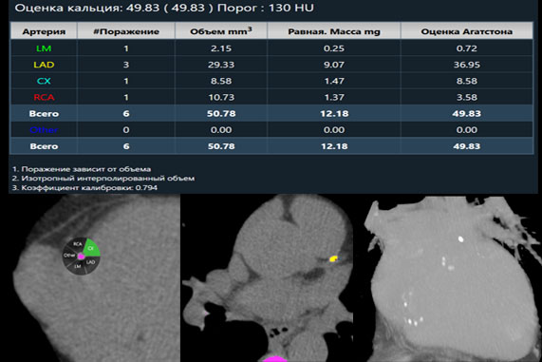Click the red RCA row label

click(44, 97)
